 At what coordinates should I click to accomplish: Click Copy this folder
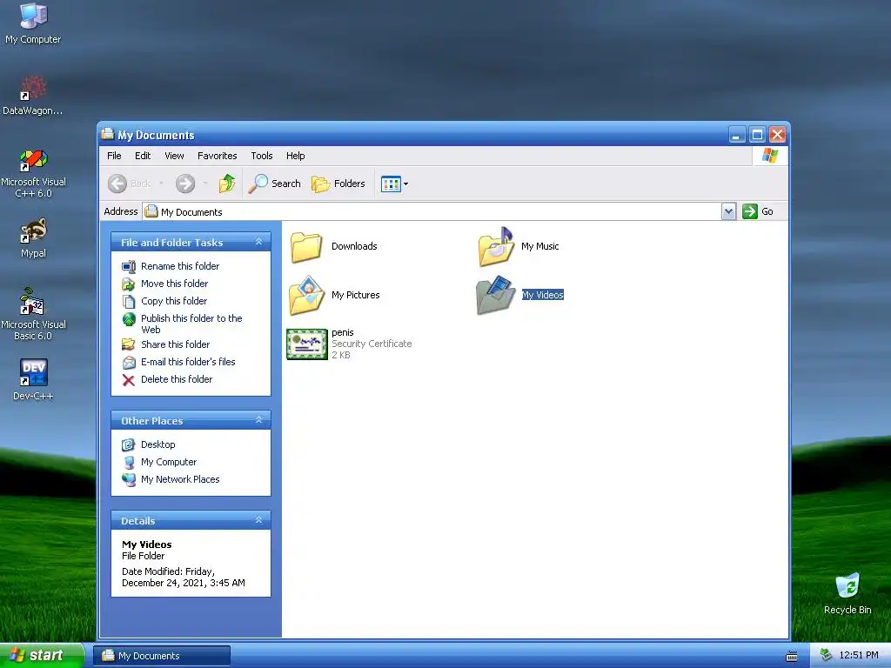[x=174, y=301]
